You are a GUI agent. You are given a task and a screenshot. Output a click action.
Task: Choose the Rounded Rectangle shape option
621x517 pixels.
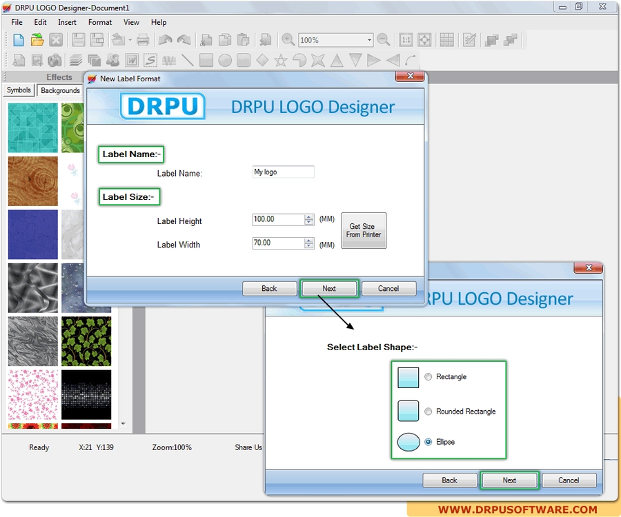(428, 411)
